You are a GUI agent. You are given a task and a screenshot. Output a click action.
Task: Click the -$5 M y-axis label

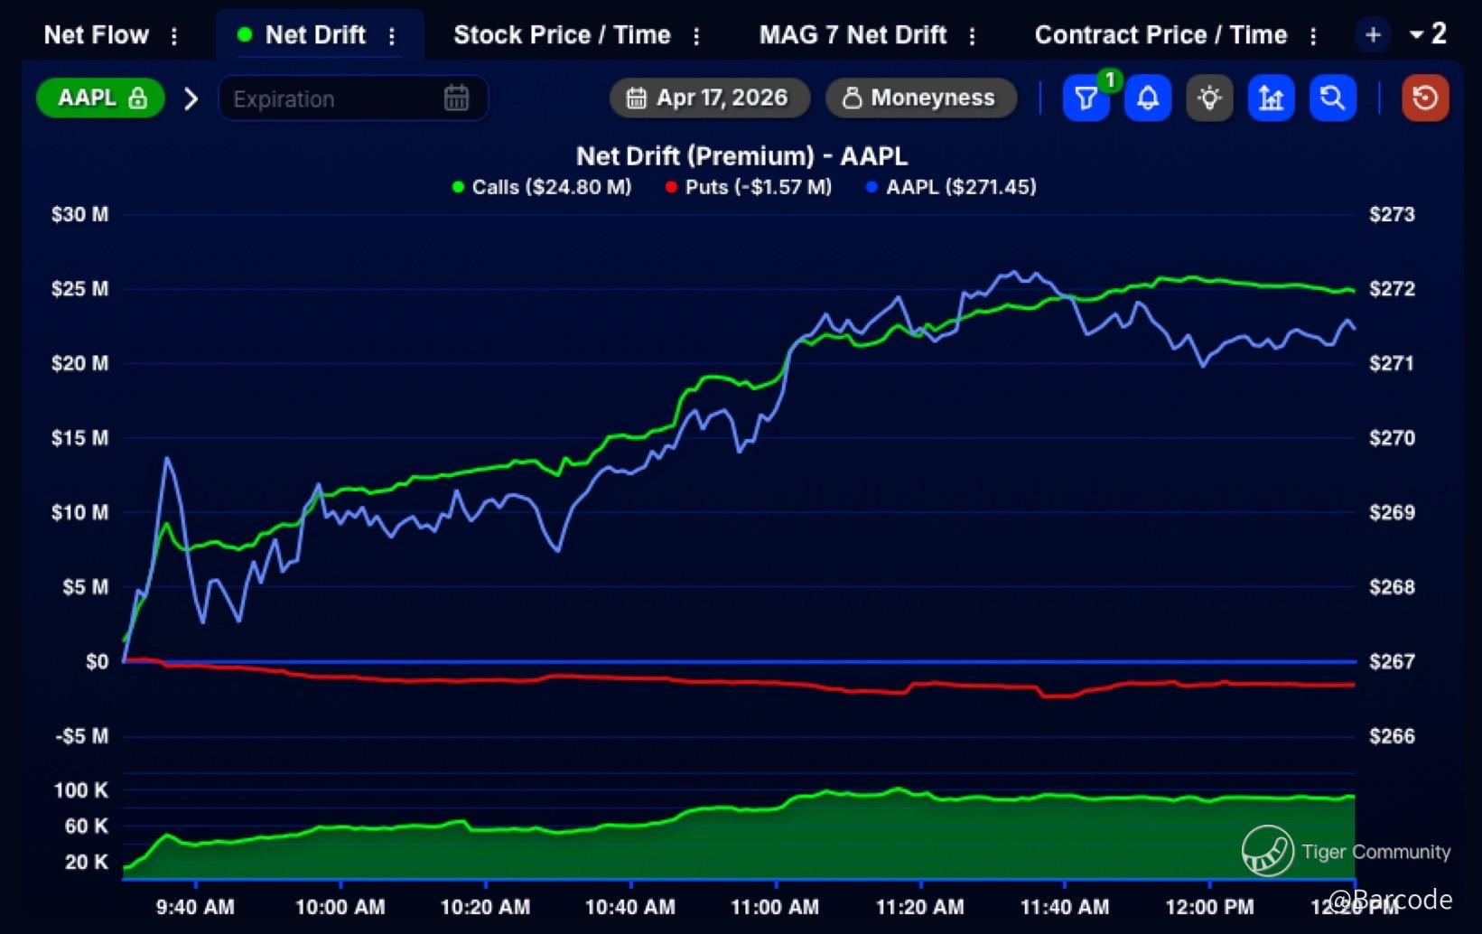(81, 736)
